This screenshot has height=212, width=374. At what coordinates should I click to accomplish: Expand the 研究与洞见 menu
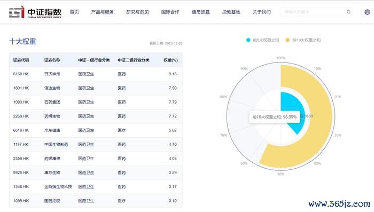pos(137,12)
